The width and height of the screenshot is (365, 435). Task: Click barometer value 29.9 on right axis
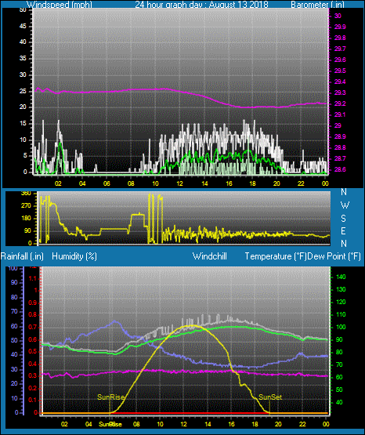click(340, 27)
